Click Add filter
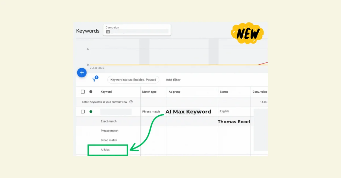 click(173, 80)
